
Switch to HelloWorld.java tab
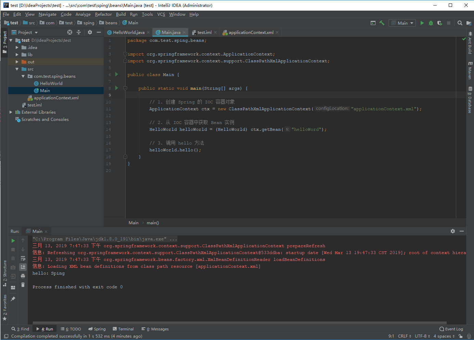(x=129, y=33)
